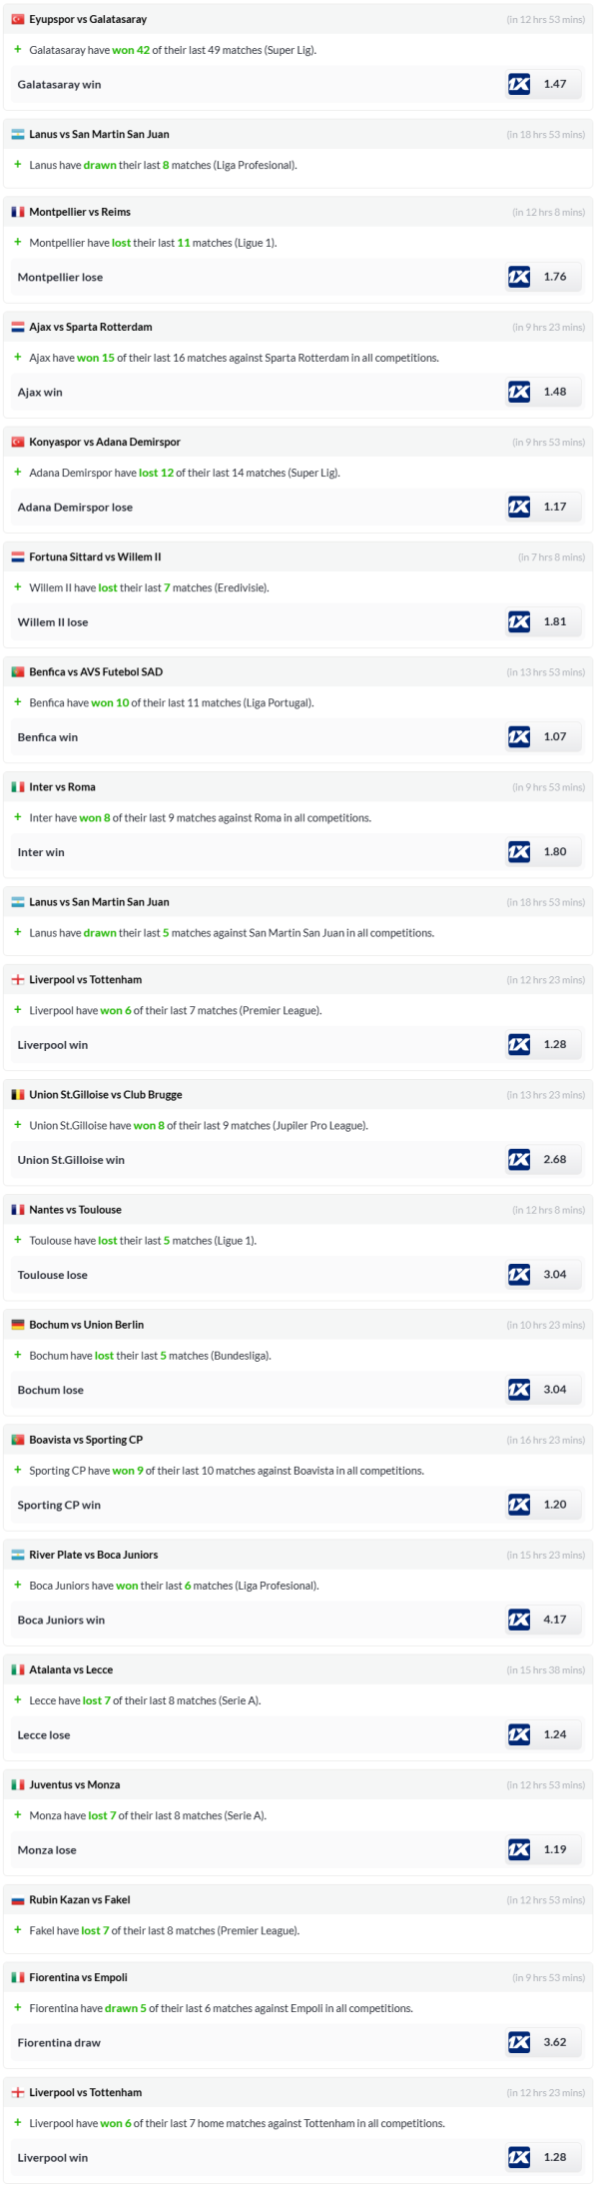Screen dimensions: 599x2189
Task: Click 1X icon for Union St.Gilloise win
Action: click(x=519, y=1159)
